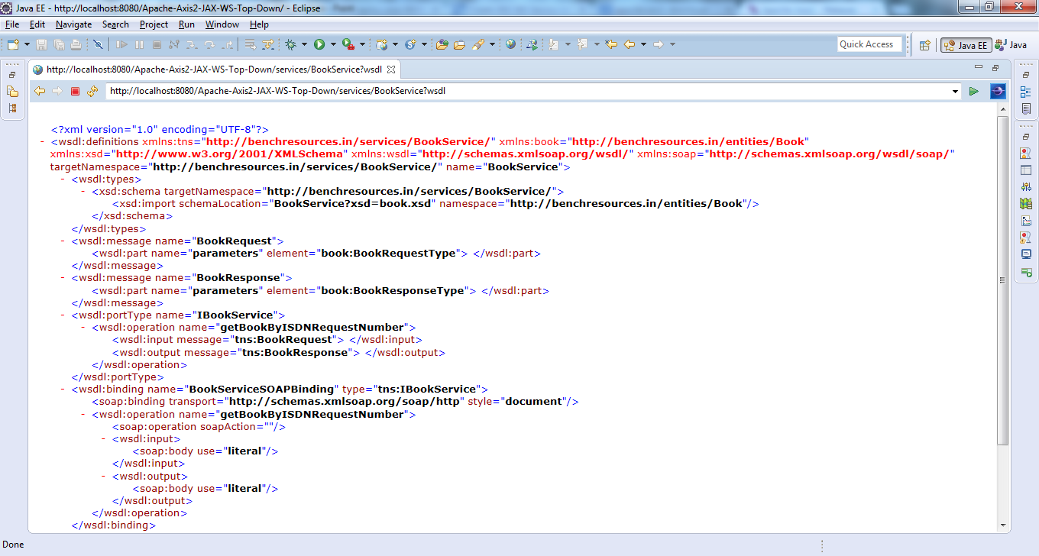Click the Last Edit Location icon
1039x556 pixels.
(x=611, y=44)
